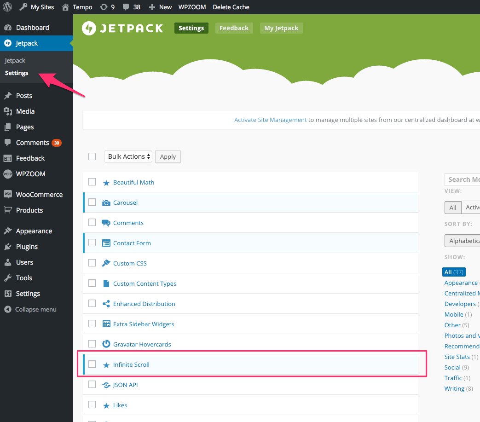Click the Carousel camera icon

(x=106, y=203)
